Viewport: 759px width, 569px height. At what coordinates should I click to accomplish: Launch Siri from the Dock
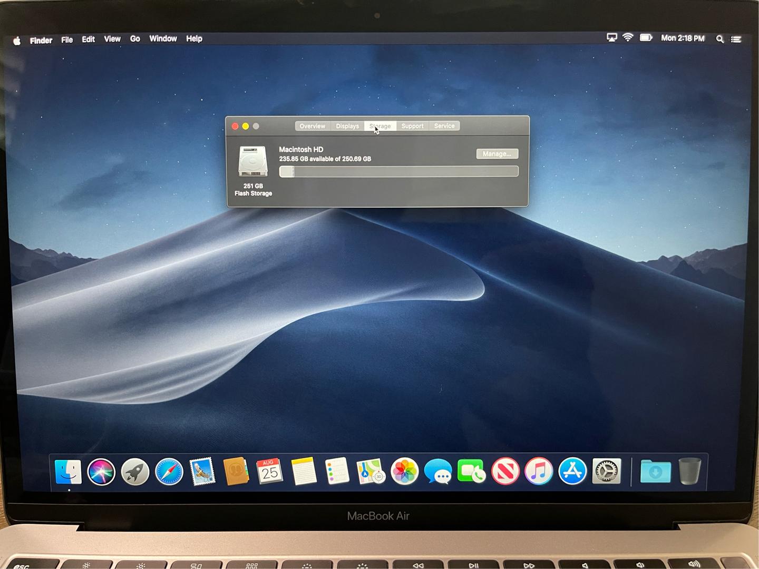coord(101,472)
